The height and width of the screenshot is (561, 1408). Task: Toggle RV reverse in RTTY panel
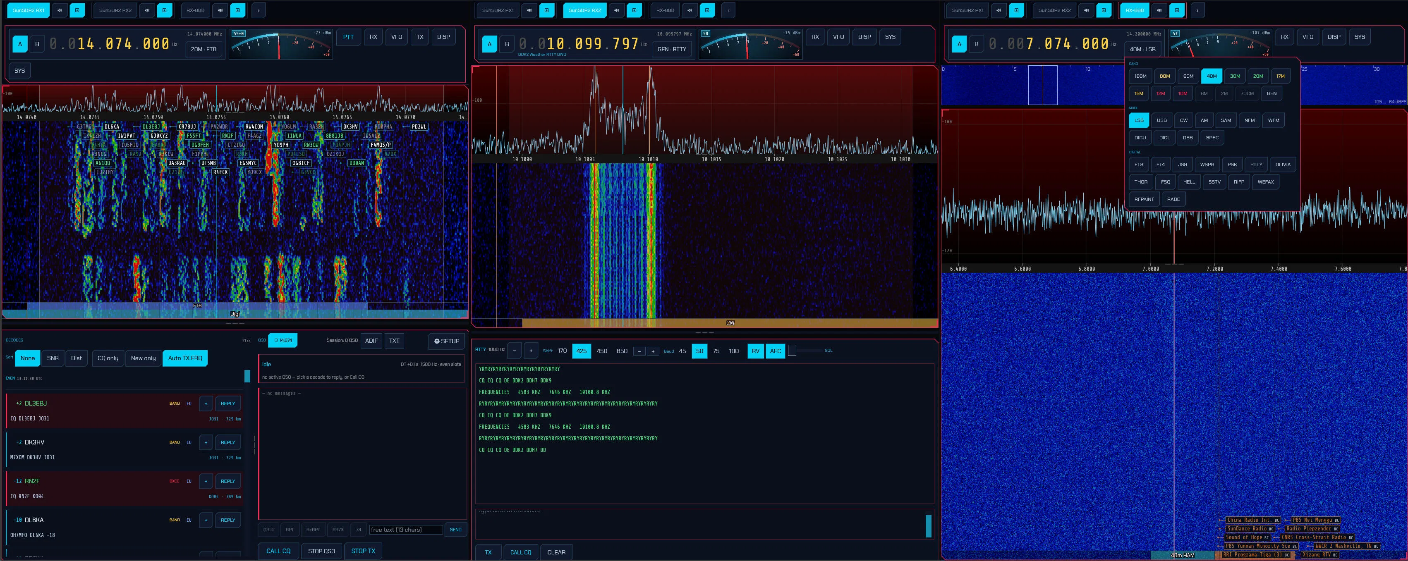click(x=755, y=351)
